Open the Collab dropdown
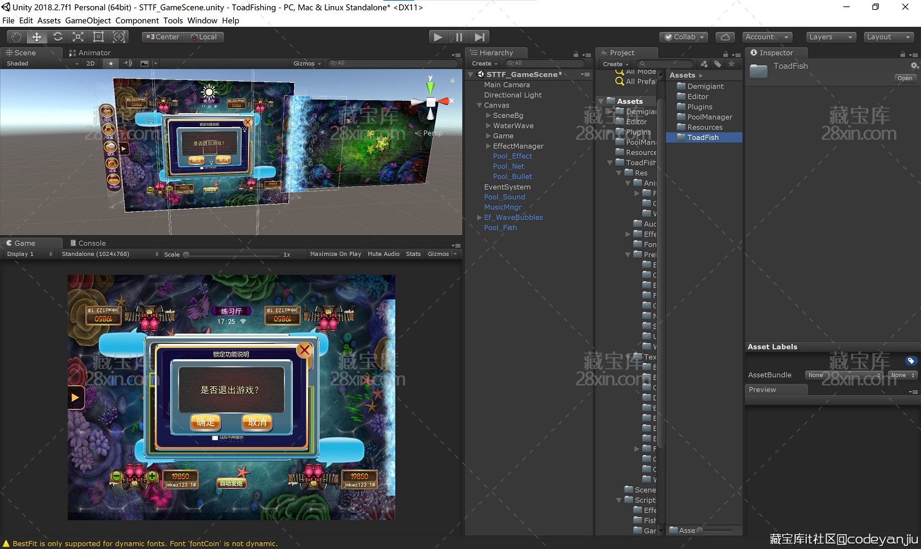 684,37
